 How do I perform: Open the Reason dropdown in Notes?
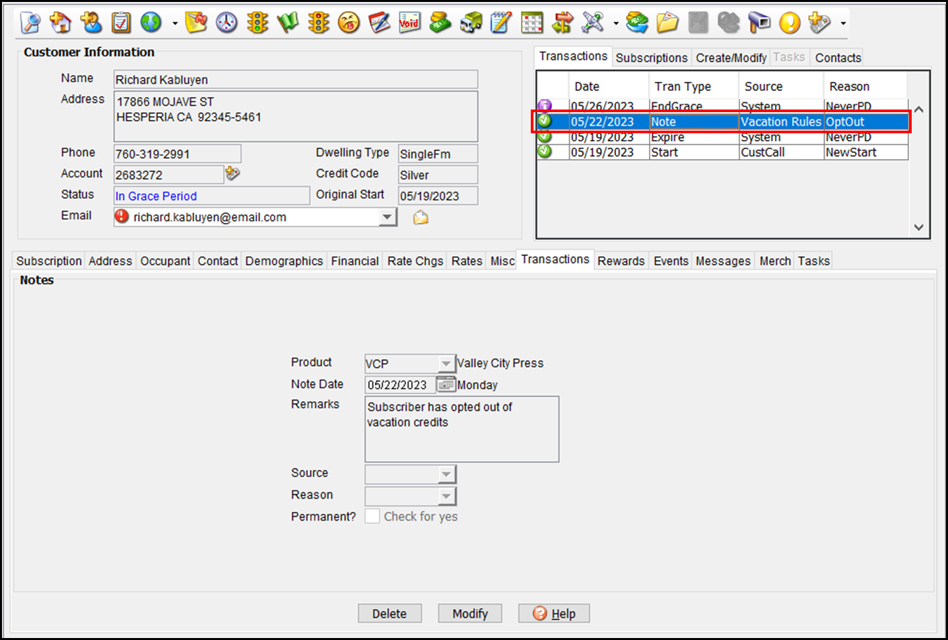(446, 496)
